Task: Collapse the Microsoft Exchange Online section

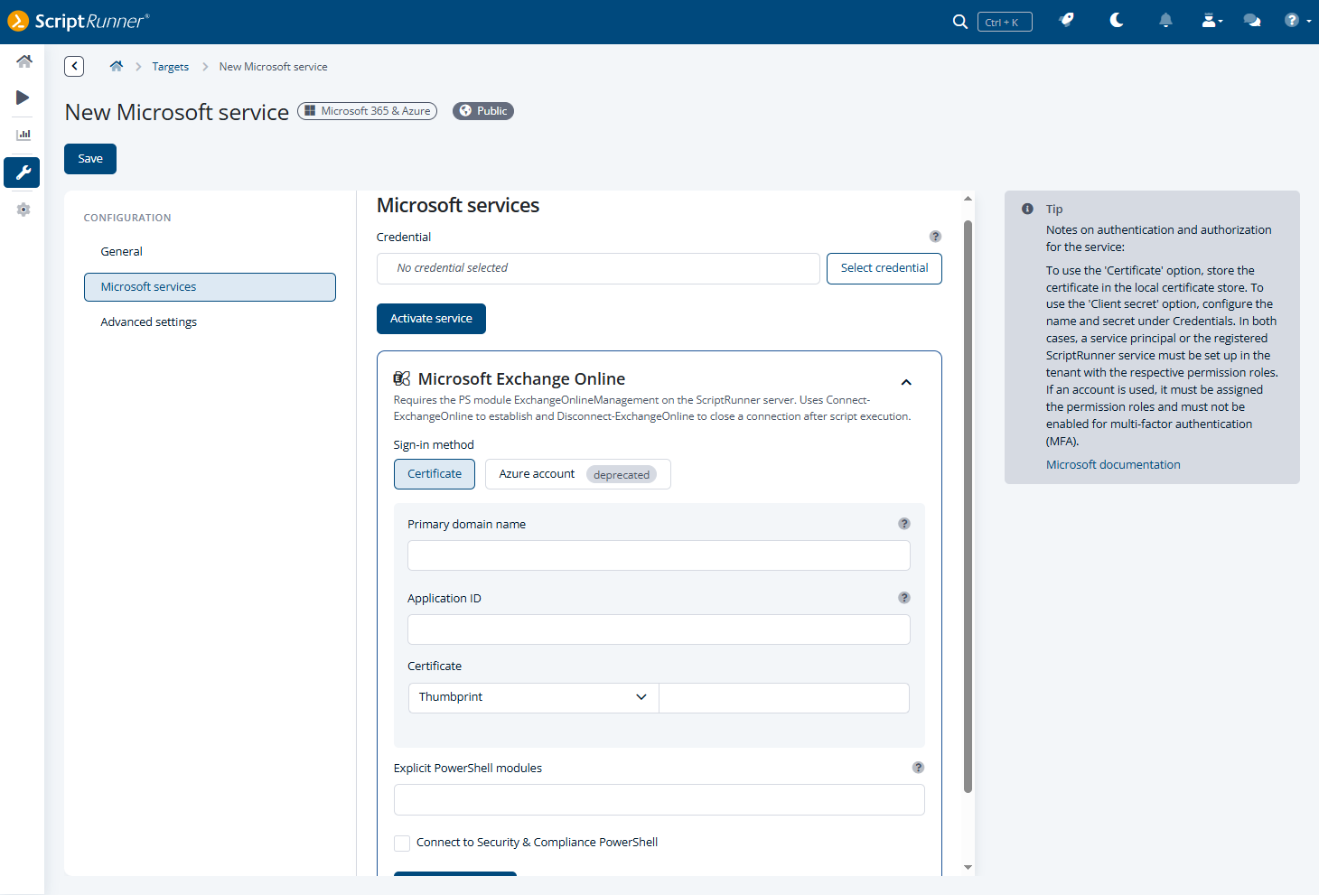Action: (906, 382)
